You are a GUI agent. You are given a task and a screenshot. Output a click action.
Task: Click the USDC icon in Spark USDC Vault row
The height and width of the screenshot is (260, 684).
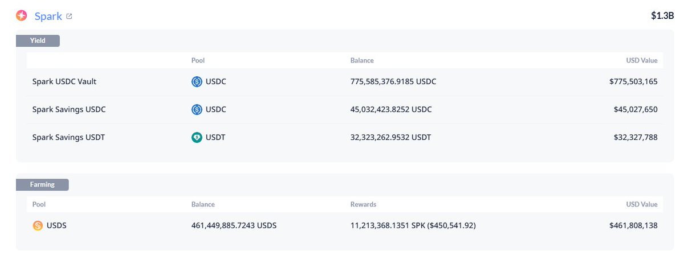pyautogui.click(x=197, y=81)
